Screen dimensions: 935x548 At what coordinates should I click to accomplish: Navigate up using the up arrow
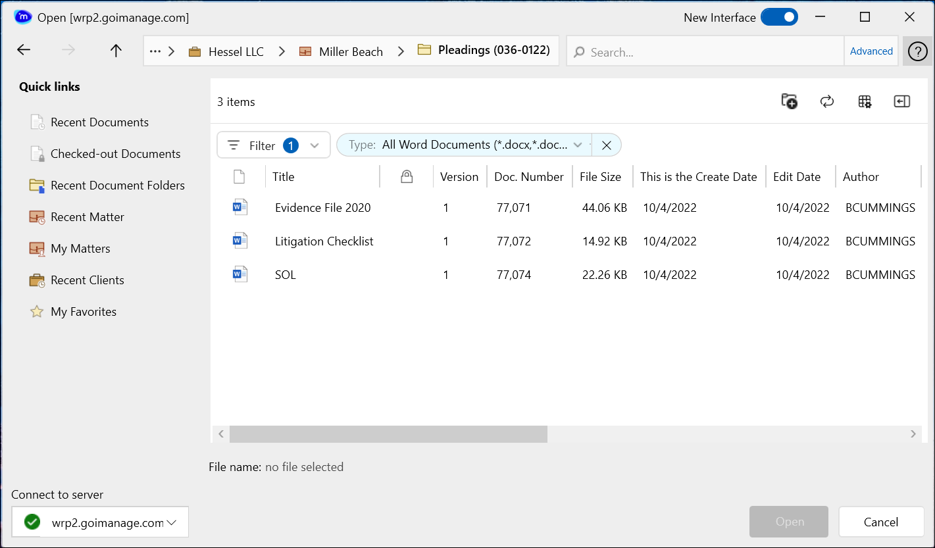pos(115,50)
